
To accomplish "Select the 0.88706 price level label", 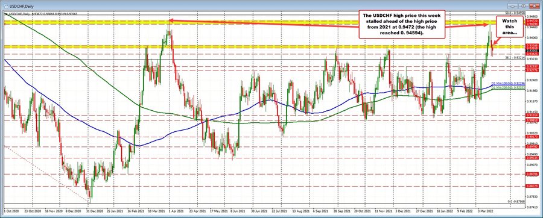I will pos(532,174).
